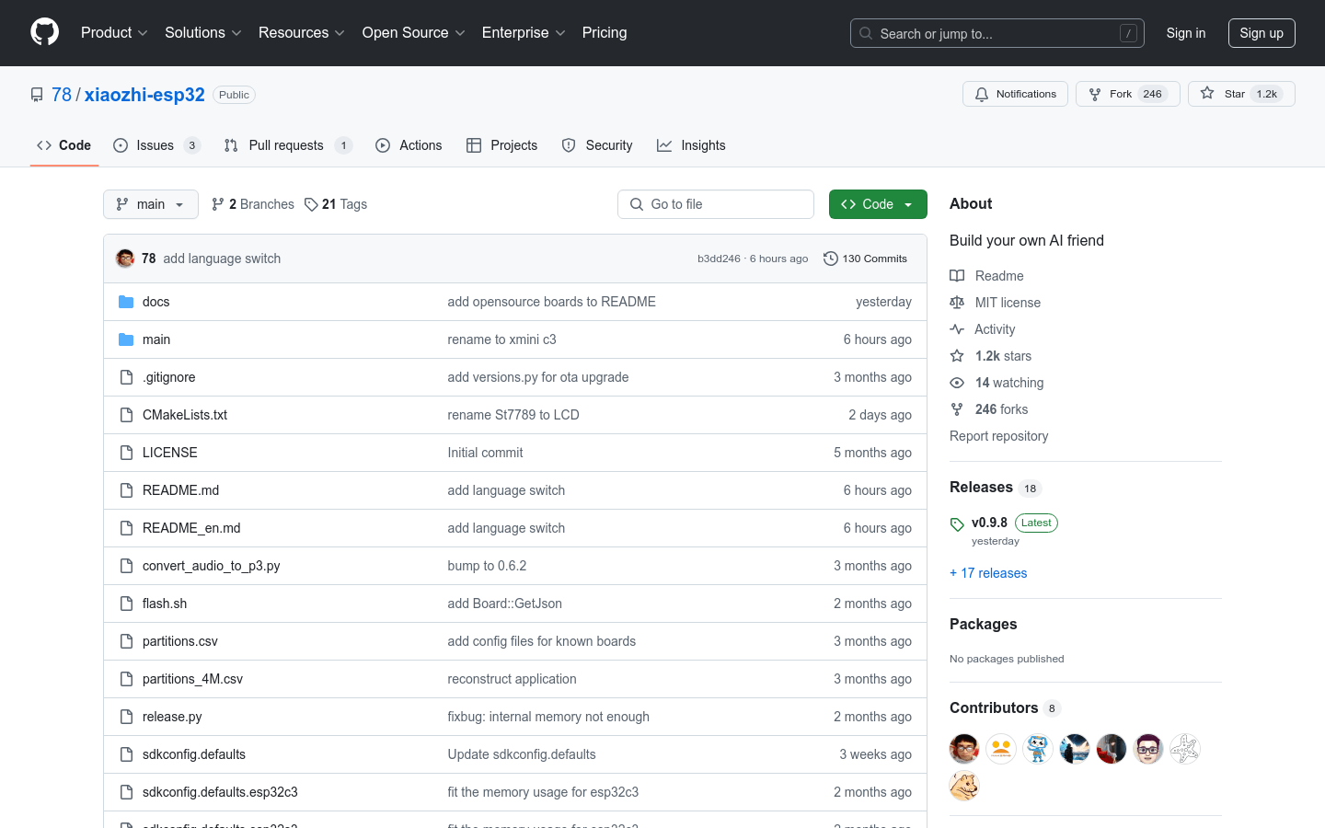Click the main folder icon
1325x828 pixels.
[x=126, y=339]
